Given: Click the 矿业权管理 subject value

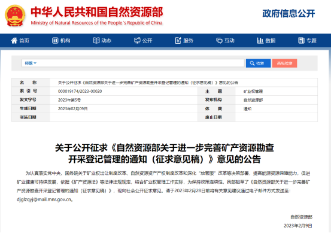Looking at the screenshot, I should 253,91.
